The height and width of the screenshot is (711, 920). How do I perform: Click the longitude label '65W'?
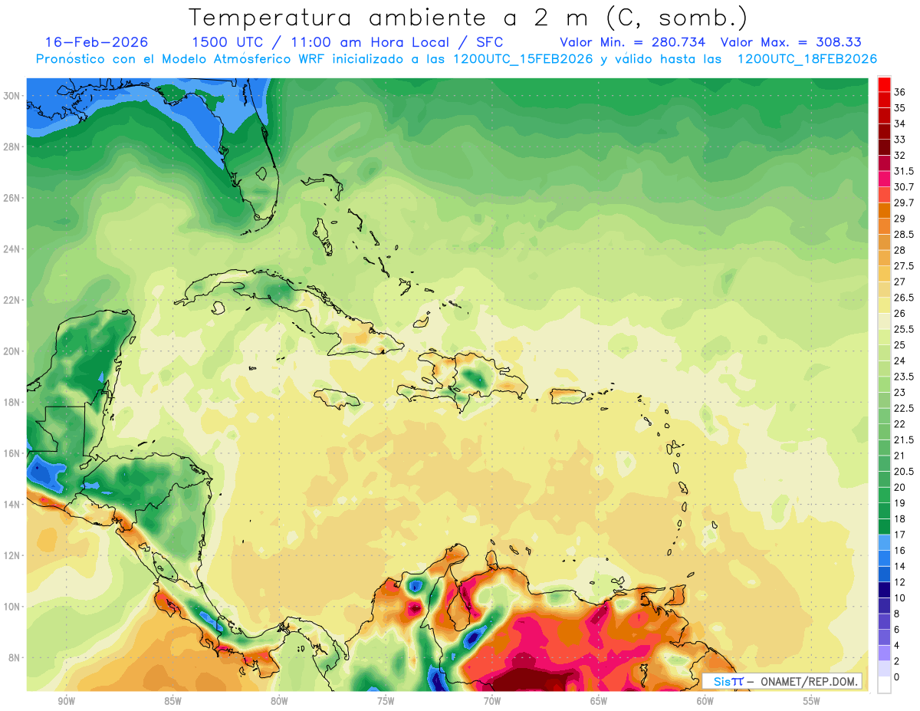599,701
